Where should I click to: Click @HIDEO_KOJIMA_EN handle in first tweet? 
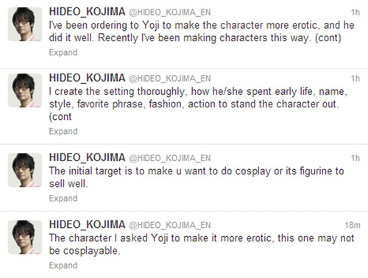point(170,13)
